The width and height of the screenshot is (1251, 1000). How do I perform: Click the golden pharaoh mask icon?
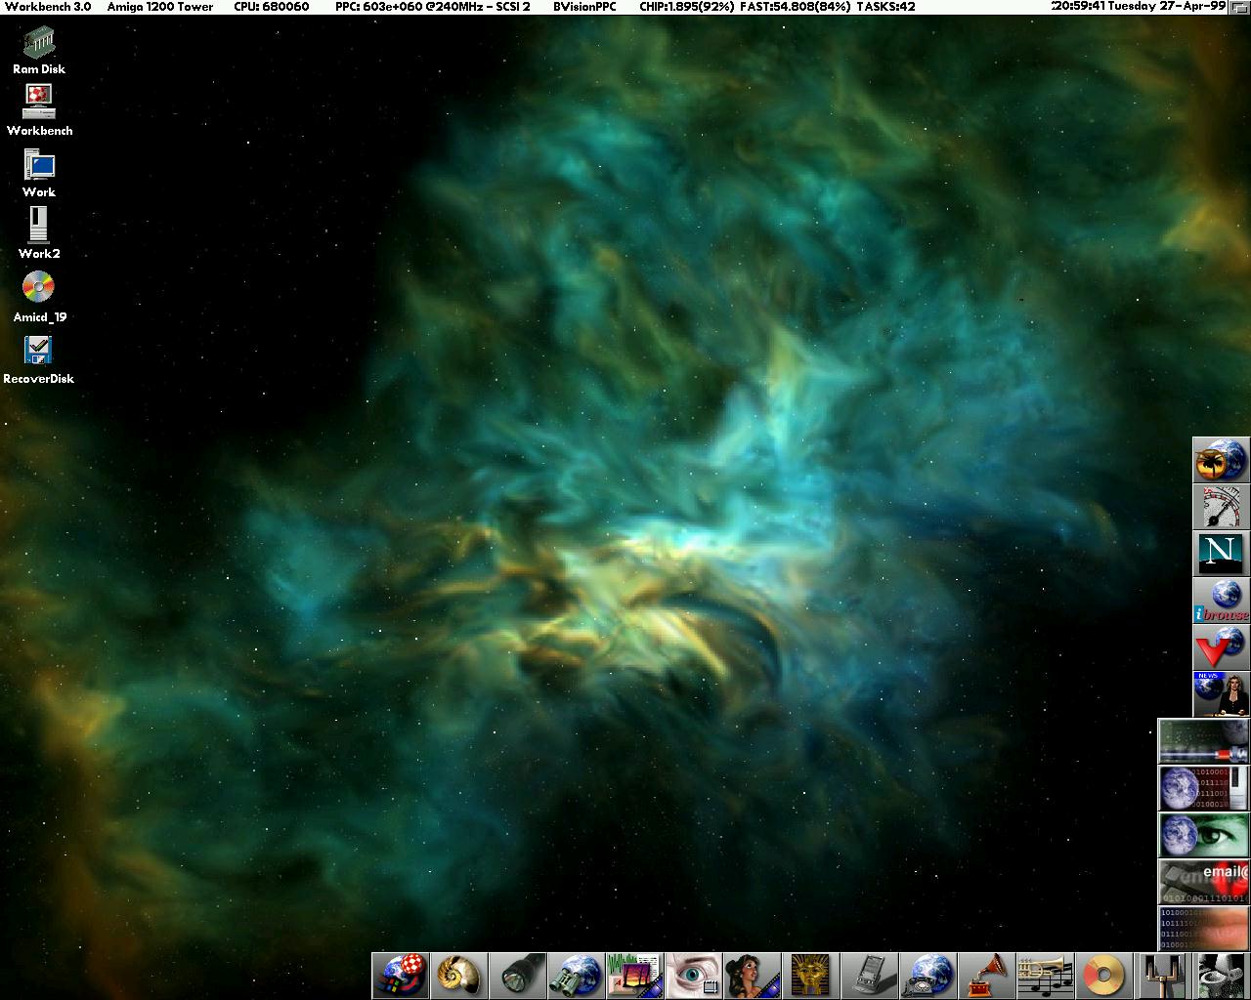coord(810,976)
